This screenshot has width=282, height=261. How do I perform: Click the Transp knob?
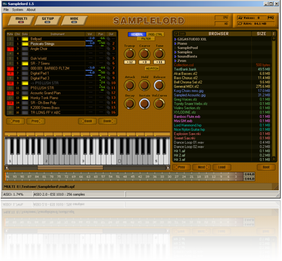[129, 53]
